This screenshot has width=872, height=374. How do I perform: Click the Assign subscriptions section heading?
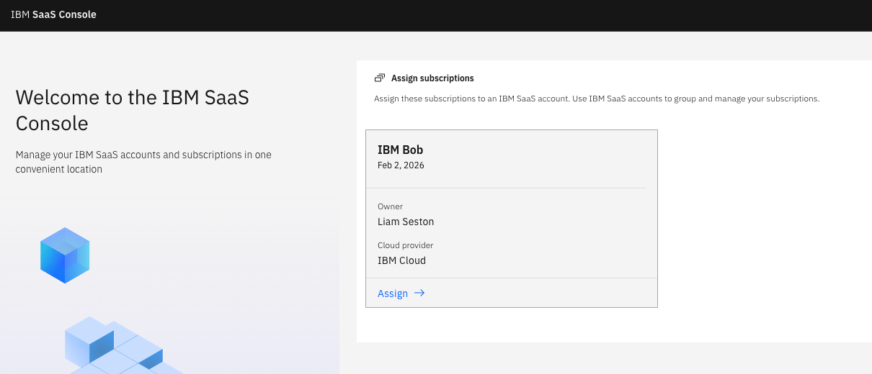[432, 78]
